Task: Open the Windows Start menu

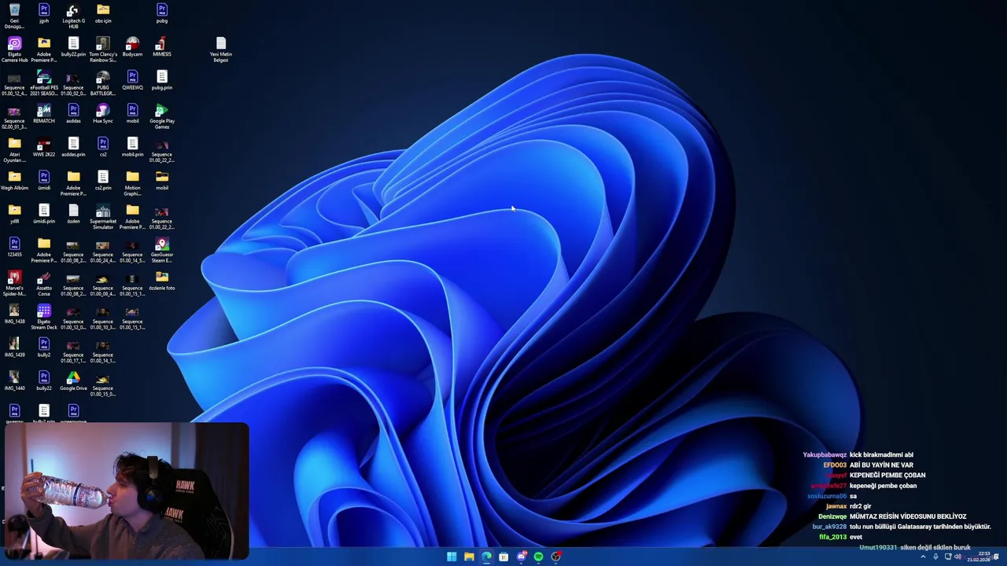Action: click(452, 557)
